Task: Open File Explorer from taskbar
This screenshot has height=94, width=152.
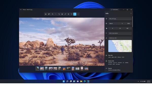Action: pos(81,82)
